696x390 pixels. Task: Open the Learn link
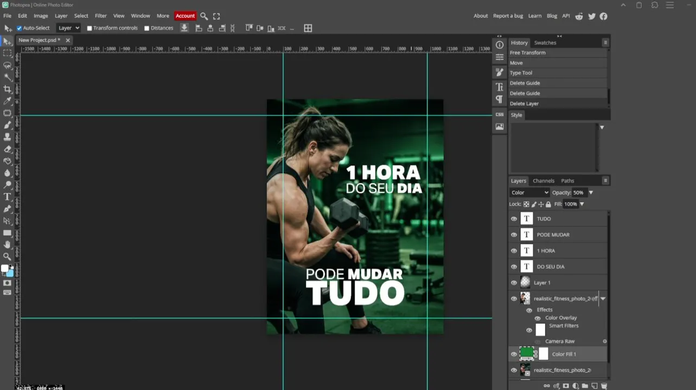coord(535,16)
